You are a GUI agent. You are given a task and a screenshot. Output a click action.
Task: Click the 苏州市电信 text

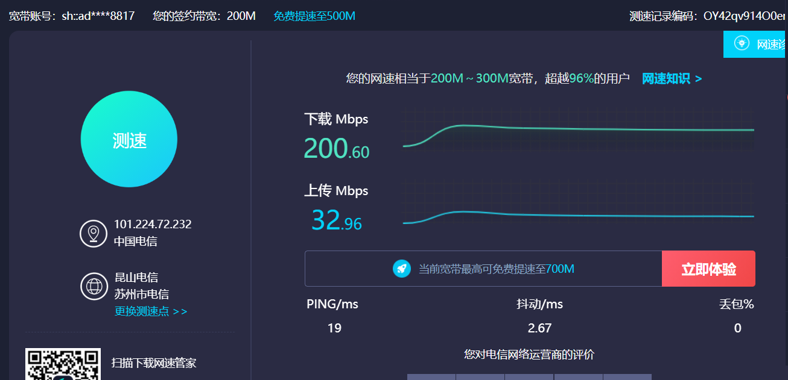click(142, 294)
